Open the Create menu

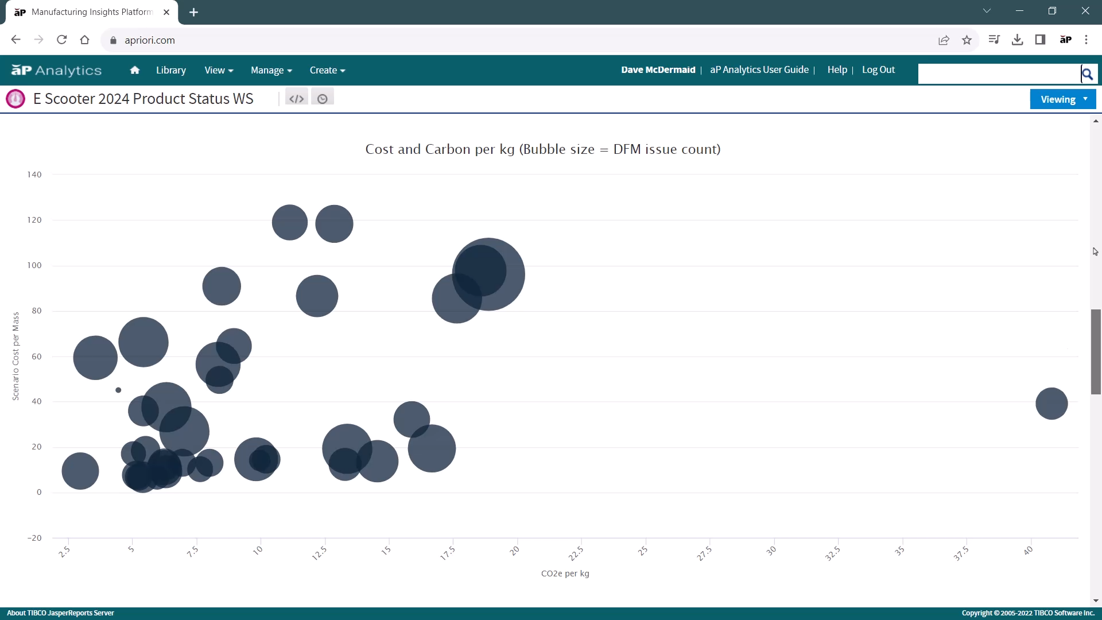[327, 70]
